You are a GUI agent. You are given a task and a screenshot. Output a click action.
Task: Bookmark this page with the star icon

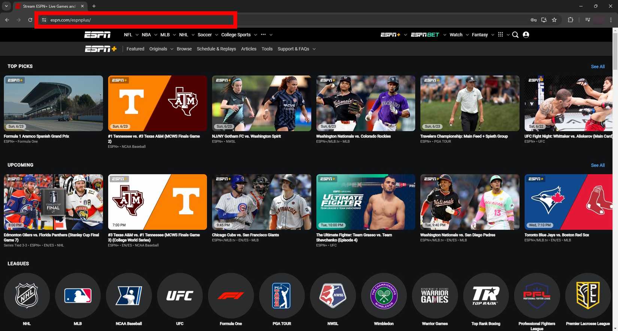tap(554, 20)
